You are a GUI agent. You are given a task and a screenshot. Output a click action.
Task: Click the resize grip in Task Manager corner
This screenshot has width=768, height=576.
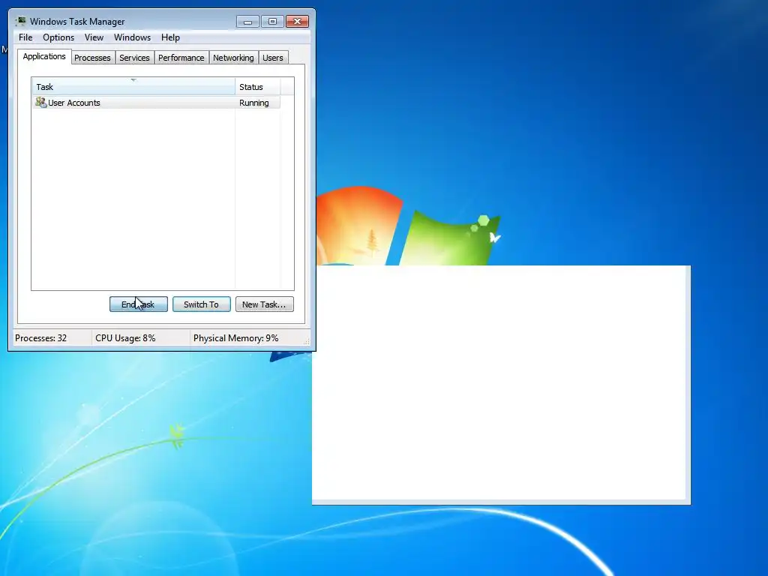pyautogui.click(x=307, y=342)
